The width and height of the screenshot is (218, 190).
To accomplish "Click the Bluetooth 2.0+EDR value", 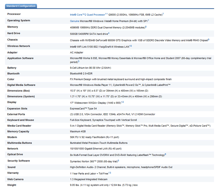I will [x=81, y=74].
